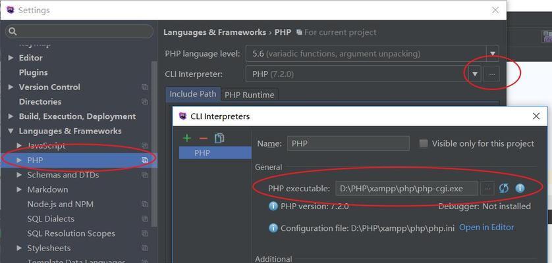Screen dimensions: 552x263
Task: Click Debugger: Not installed text
Action: (484, 206)
